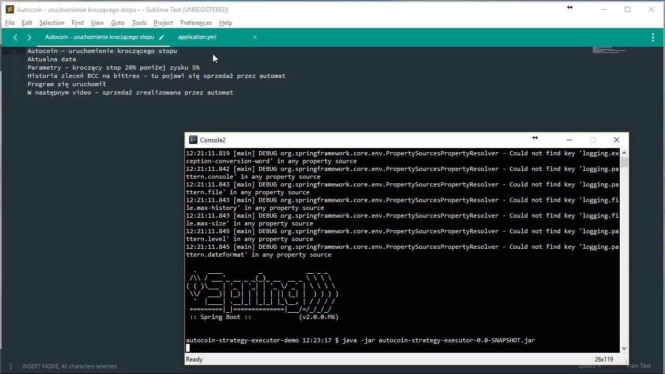Click line 'W następnym video'
Image resolution: width=665 pixels, height=374 pixels.
(130, 92)
